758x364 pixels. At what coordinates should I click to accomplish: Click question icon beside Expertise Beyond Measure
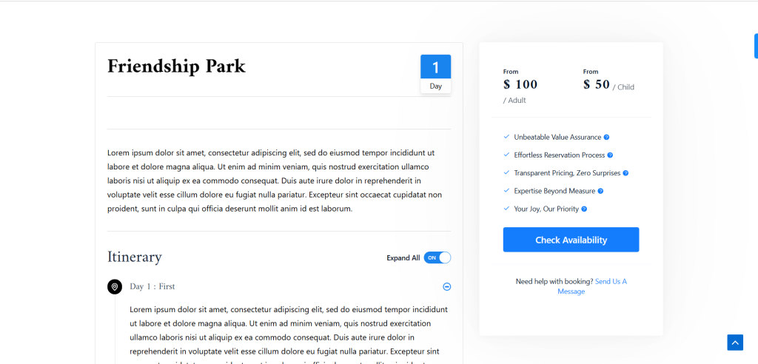(600, 191)
